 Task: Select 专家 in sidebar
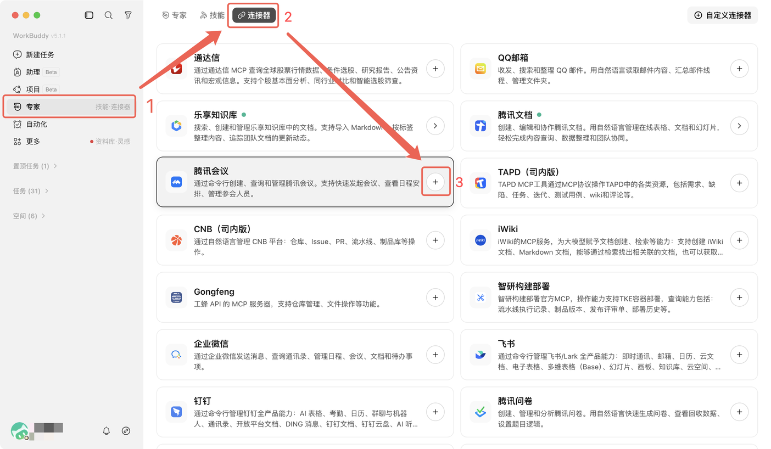(x=71, y=106)
